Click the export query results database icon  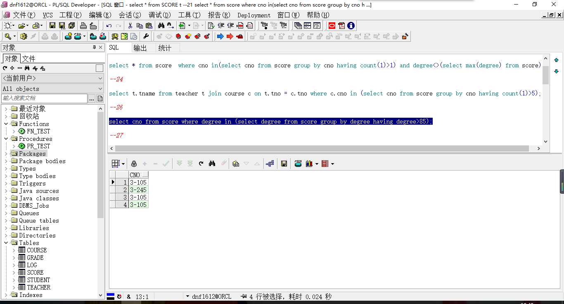coord(298,164)
